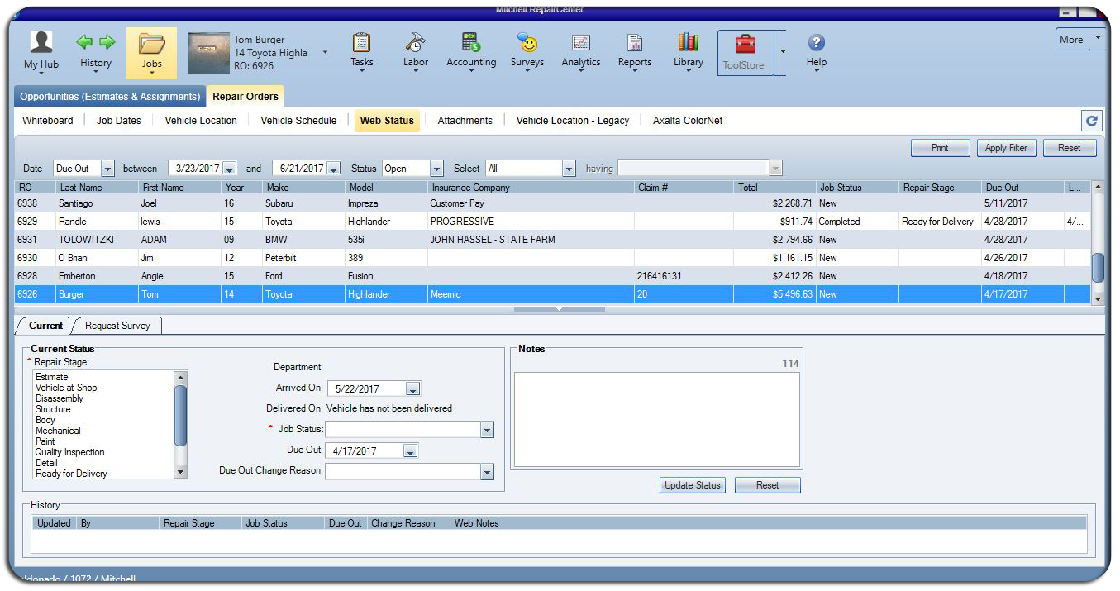Open the Vehicle Location view
This screenshot has width=1120, height=591.
coord(201,121)
